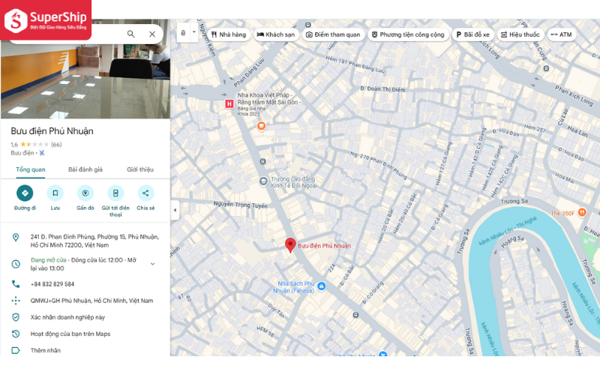Open Hoạt động của bạn trên Maps
Viewport: 600px width, 375px height.
click(70, 334)
